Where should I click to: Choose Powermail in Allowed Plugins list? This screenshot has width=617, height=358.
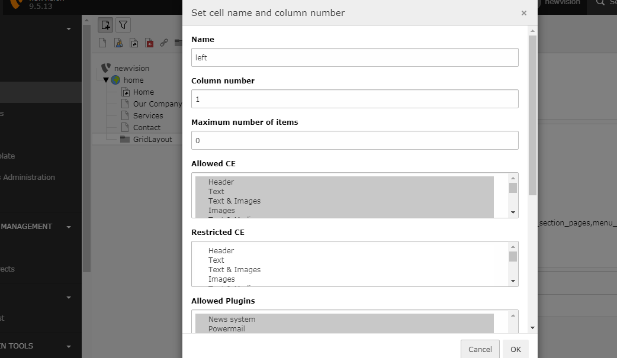[x=226, y=328]
